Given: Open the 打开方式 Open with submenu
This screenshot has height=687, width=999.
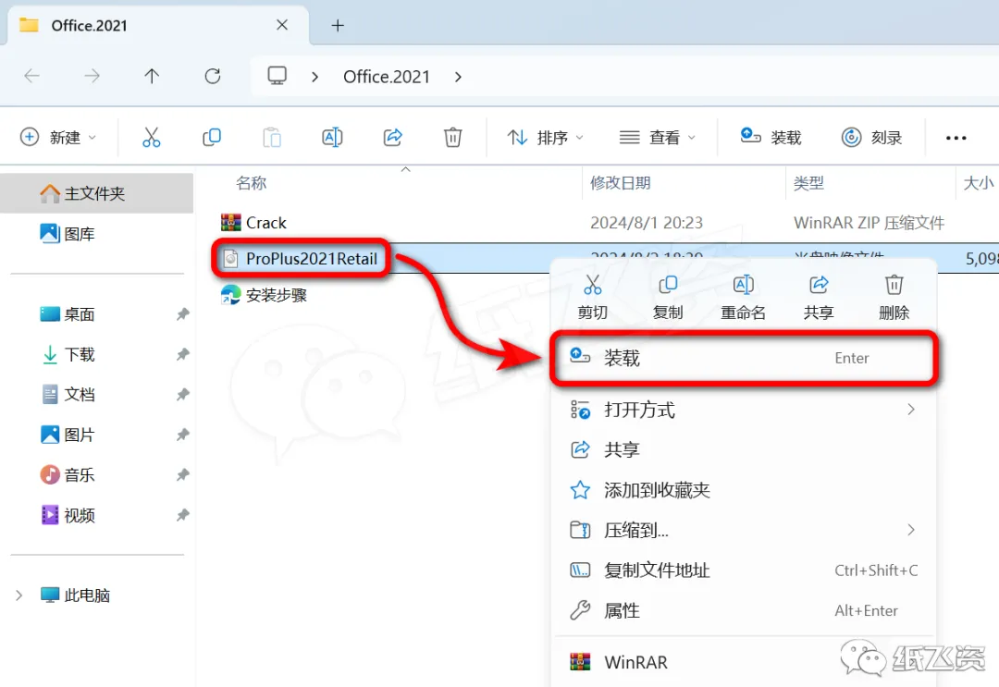Looking at the screenshot, I should (744, 410).
